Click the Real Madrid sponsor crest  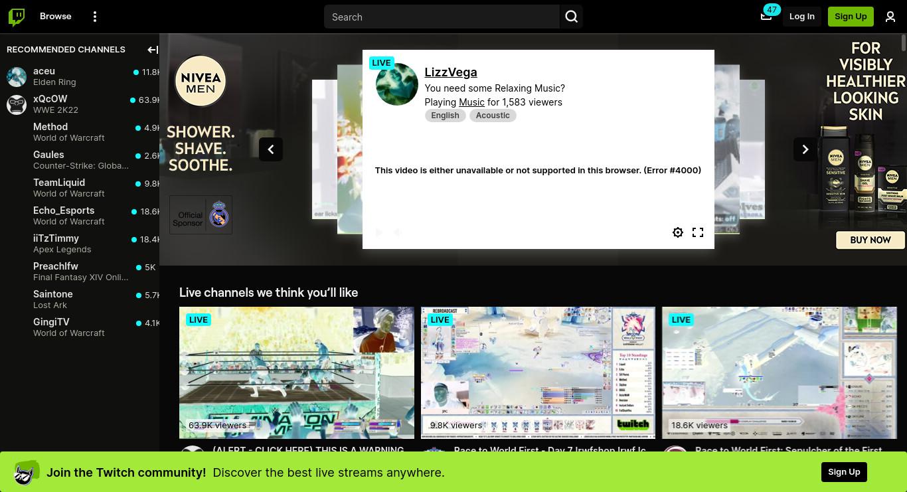coord(218,215)
